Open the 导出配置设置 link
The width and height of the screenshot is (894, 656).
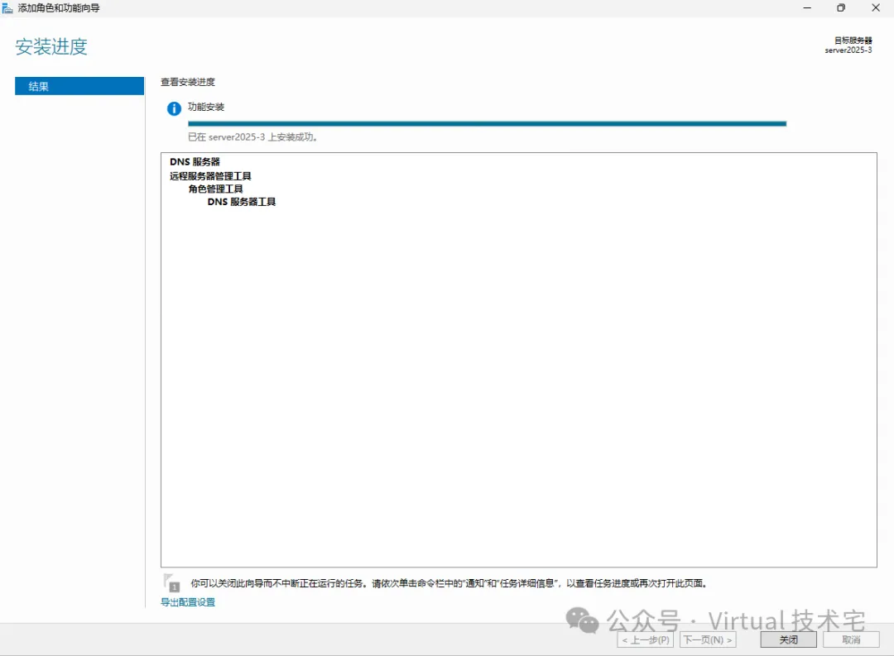(x=188, y=602)
